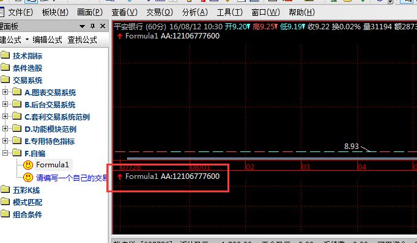
Task: Click the 04 date axis marker
Action: [362, 167]
